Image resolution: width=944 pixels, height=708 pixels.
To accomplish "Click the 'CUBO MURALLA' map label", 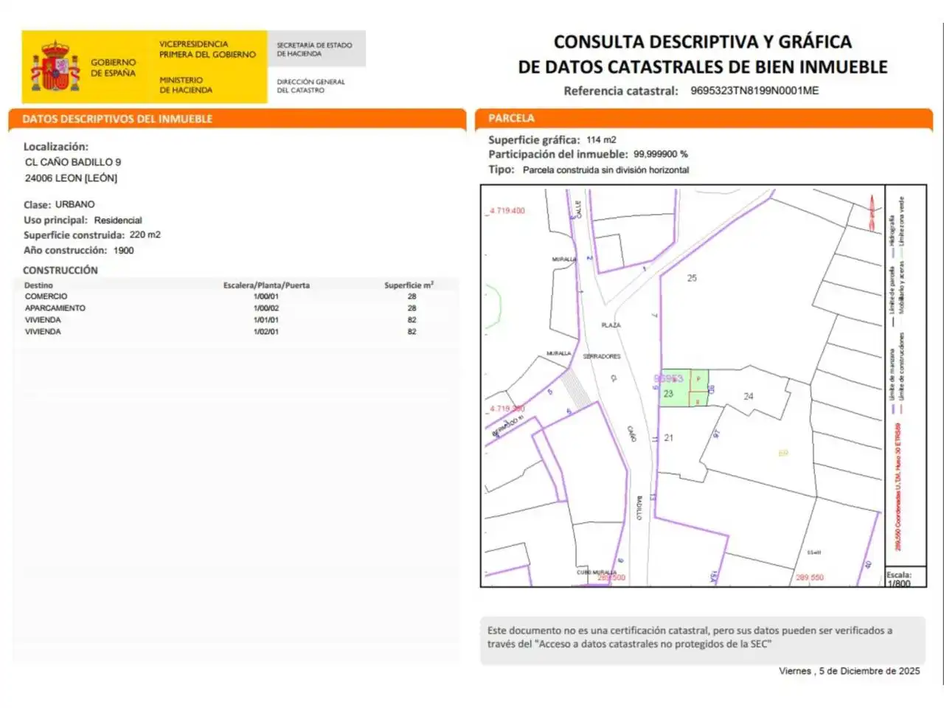I will pos(596,572).
